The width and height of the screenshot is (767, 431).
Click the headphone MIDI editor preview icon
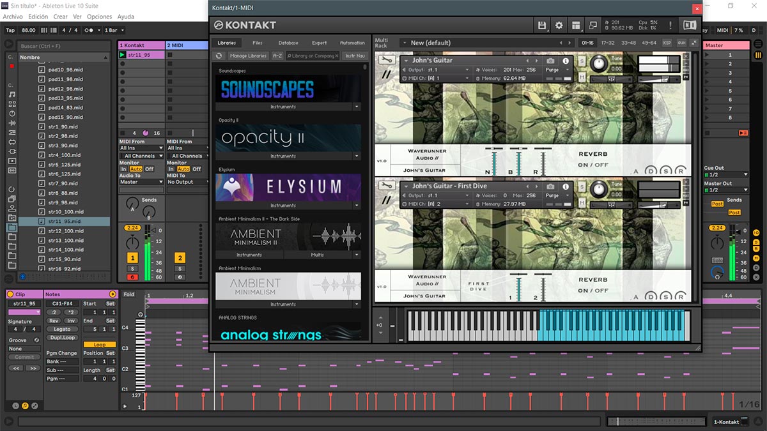[141, 314]
